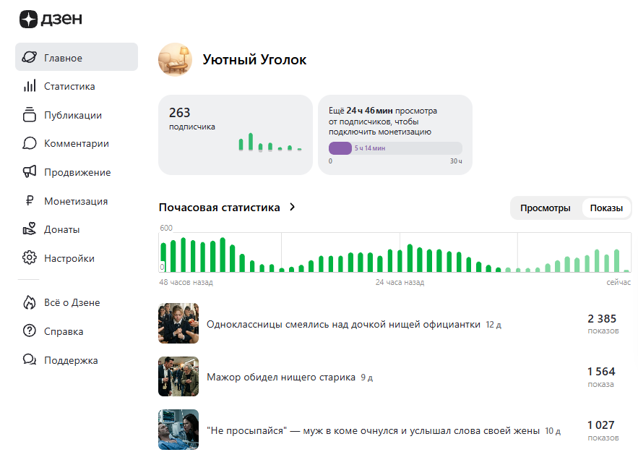Open the subscribers card showing 263 подписчика
The image size is (638, 473).
click(235, 134)
